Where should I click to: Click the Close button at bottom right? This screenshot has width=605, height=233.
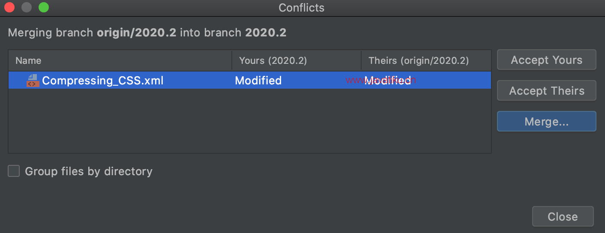coord(563,217)
